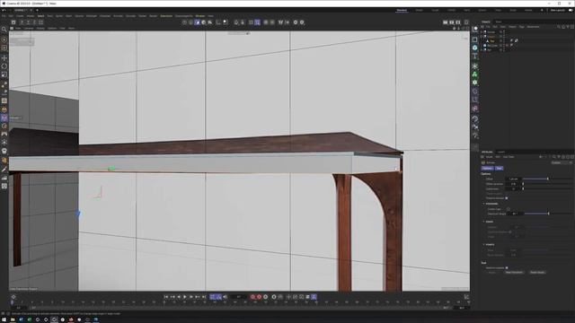Collapse the section just below Maximum Angle
Viewport: 575px width, 323px height.
[484, 222]
